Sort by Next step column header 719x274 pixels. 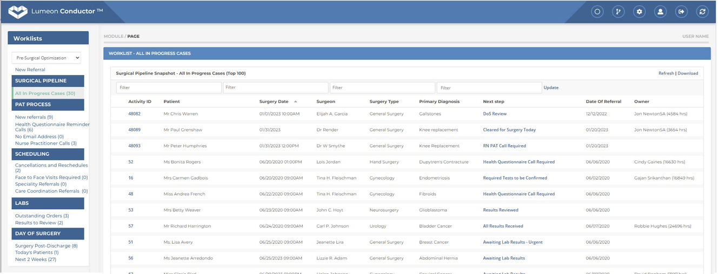(x=494, y=102)
